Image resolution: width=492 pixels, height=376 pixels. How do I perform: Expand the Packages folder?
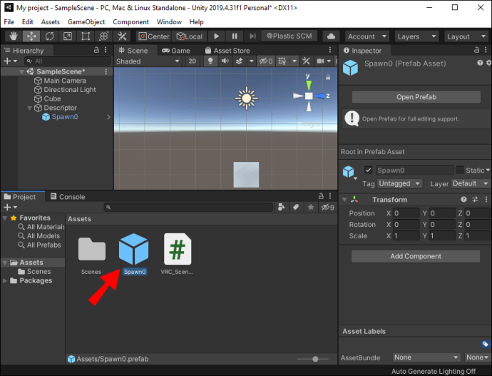pyautogui.click(x=5, y=280)
